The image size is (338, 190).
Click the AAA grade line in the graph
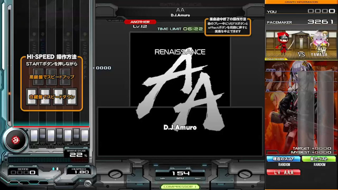tap(301, 70)
